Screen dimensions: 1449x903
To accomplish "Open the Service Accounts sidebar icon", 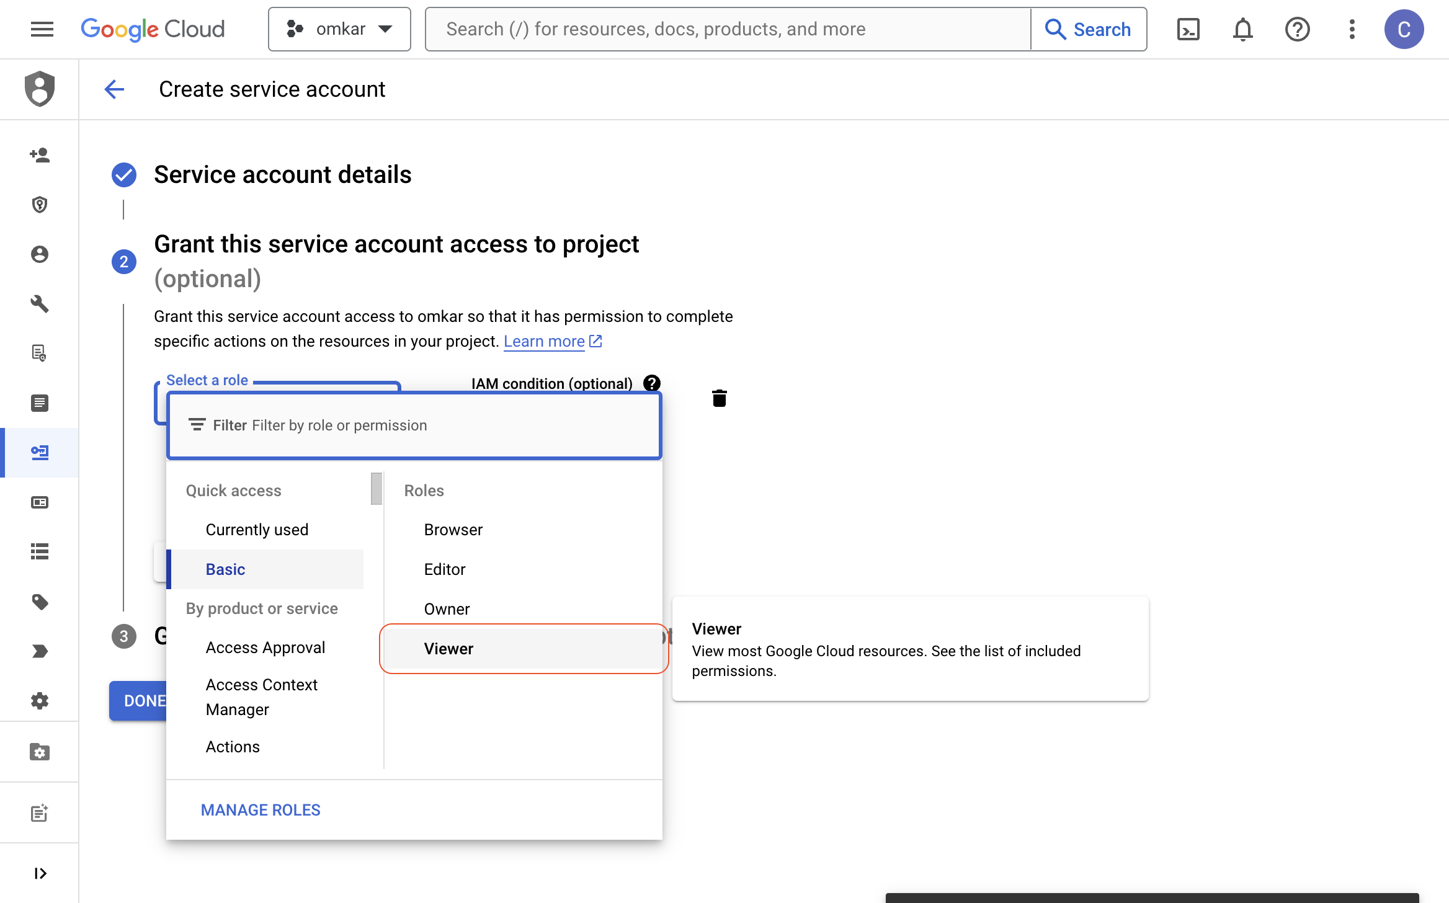I will (40, 452).
